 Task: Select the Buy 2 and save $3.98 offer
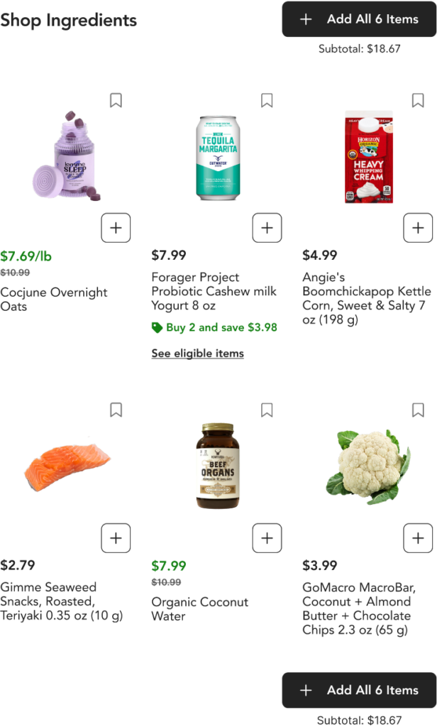pos(214,327)
